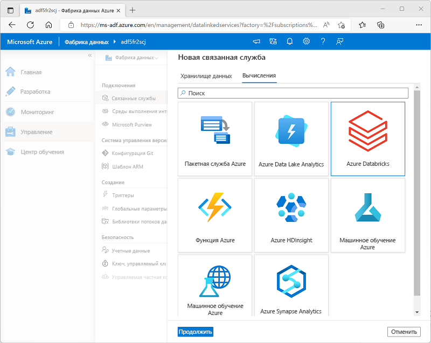Open Мониторинг gauge icon in sidebar
The height and width of the screenshot is (343, 431).
pyautogui.click(x=10, y=112)
